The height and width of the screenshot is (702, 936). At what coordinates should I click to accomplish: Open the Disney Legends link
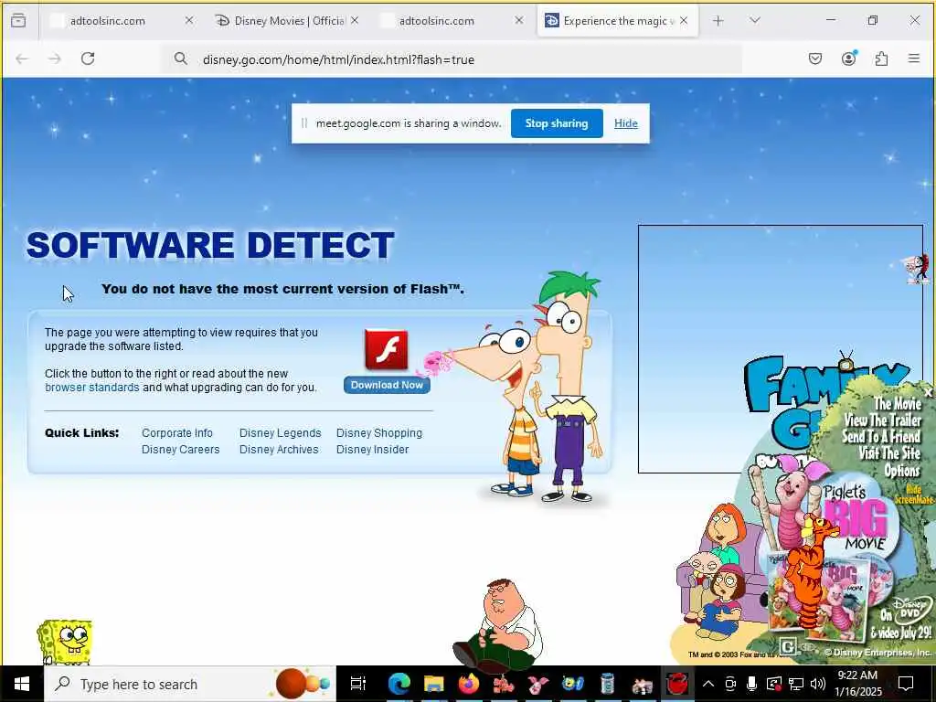280,432
